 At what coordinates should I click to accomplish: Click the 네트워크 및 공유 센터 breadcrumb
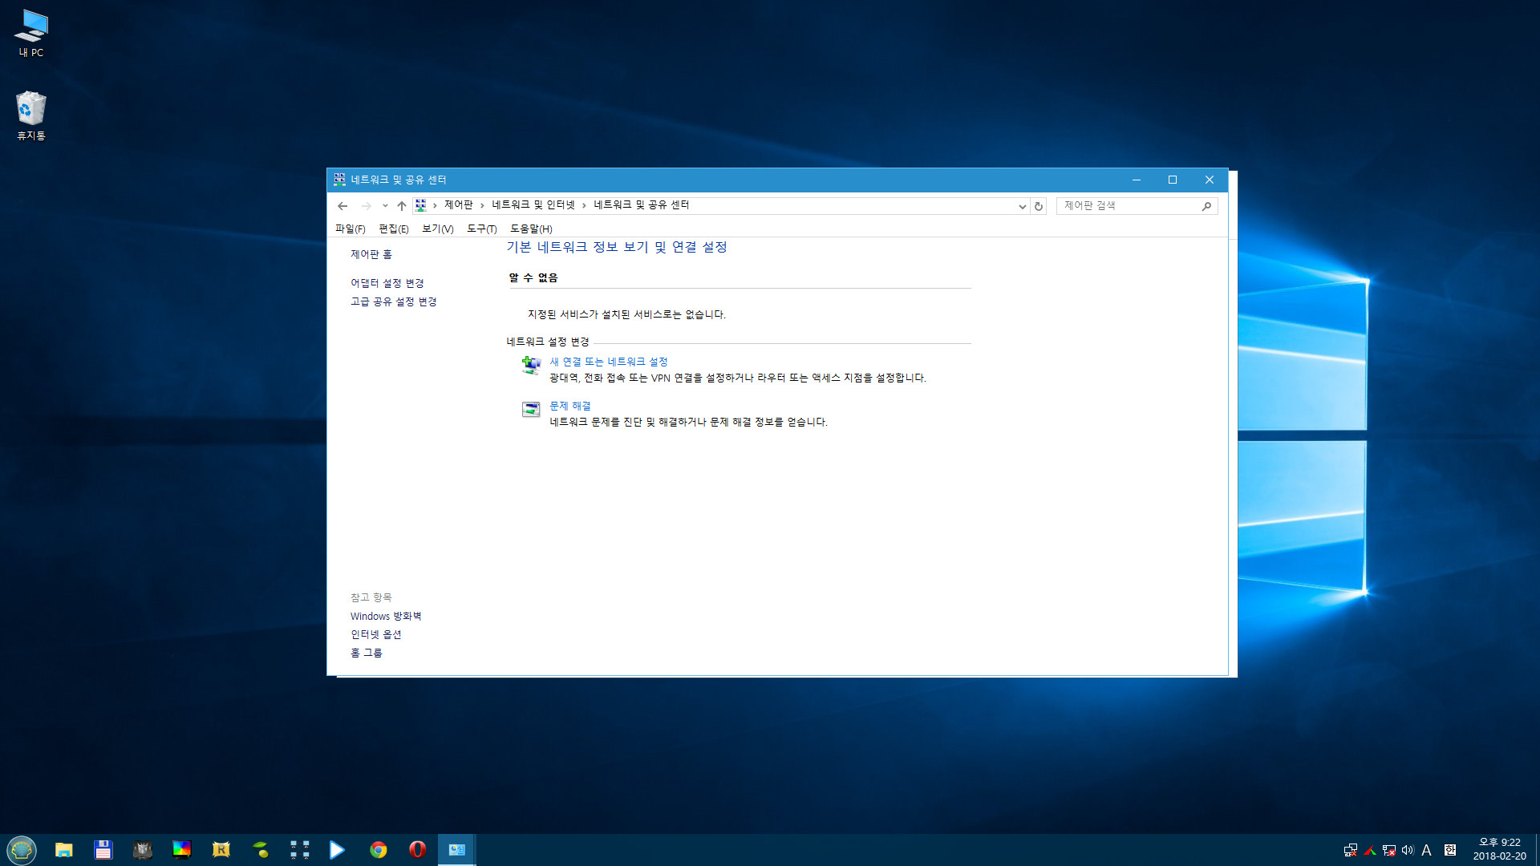[x=642, y=205]
